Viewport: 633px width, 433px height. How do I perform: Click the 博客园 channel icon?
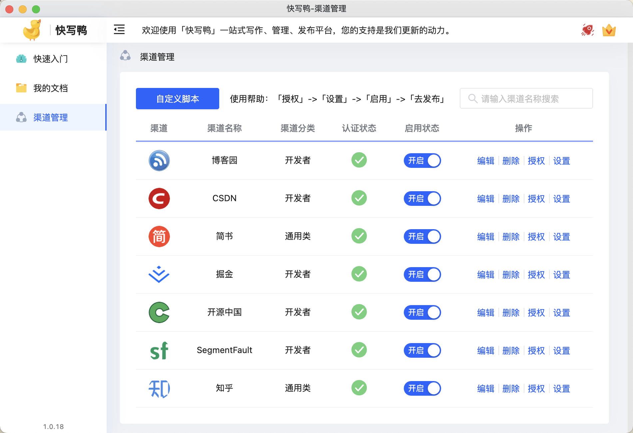point(159,161)
